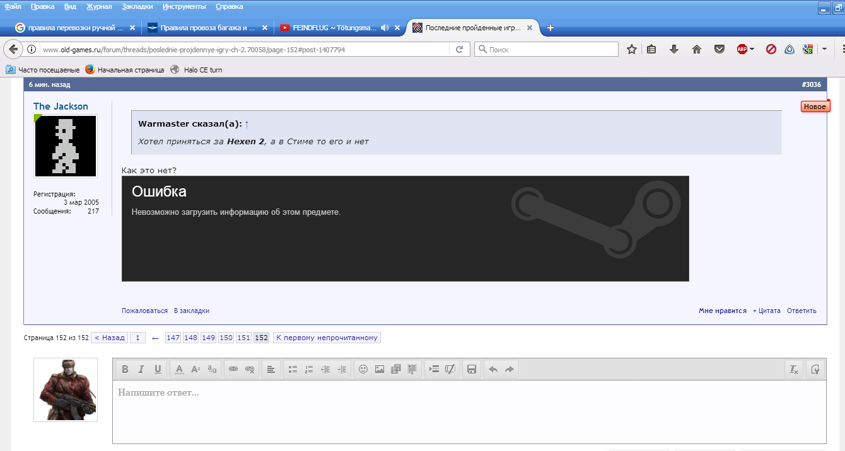Open the font family selector
Image resolution: width=845 pixels, height=451 pixels.
tap(212, 369)
